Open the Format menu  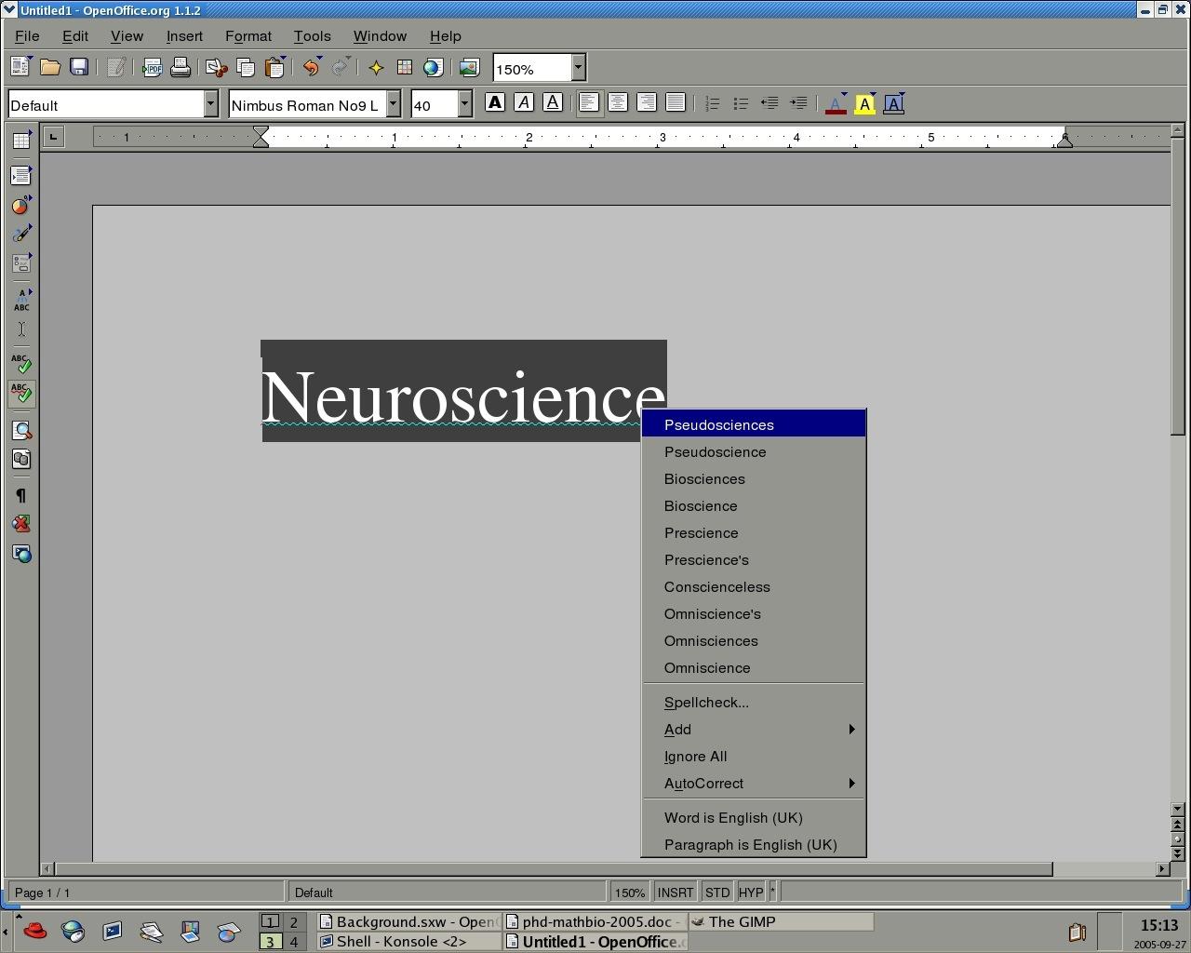[x=248, y=36]
